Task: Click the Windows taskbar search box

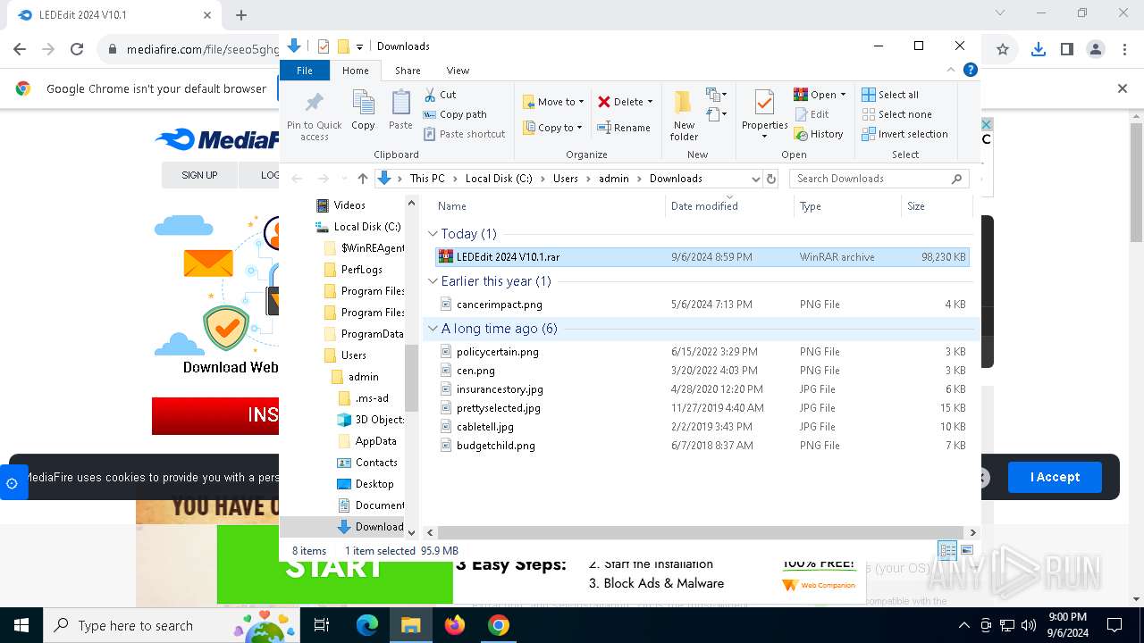Action: [172, 625]
